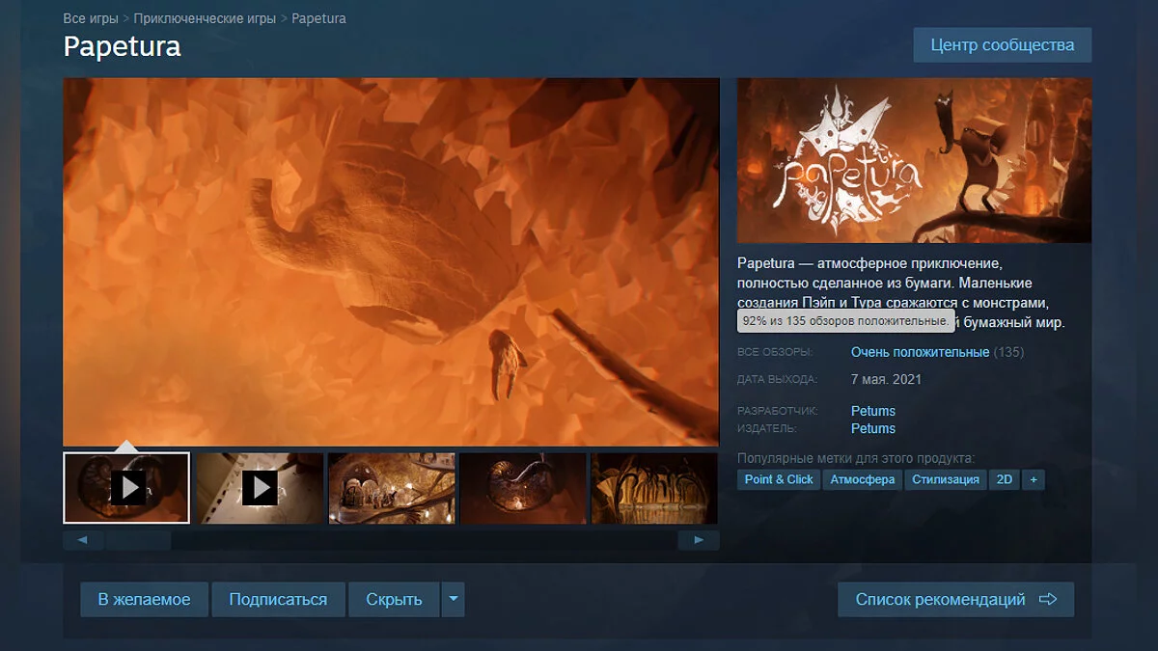Image resolution: width=1158 pixels, height=651 pixels.
Task: Click the left arrow of the thumbnail strip
Action: (84, 540)
